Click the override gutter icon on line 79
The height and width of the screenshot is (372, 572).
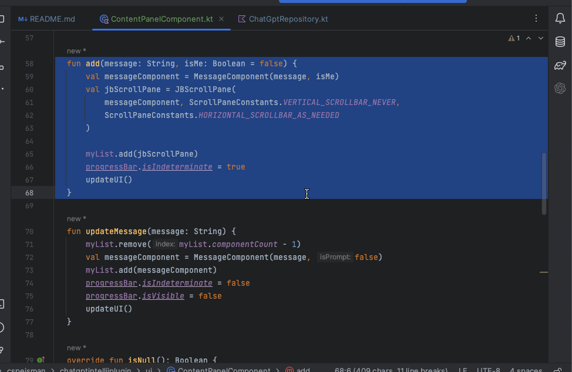point(41,360)
